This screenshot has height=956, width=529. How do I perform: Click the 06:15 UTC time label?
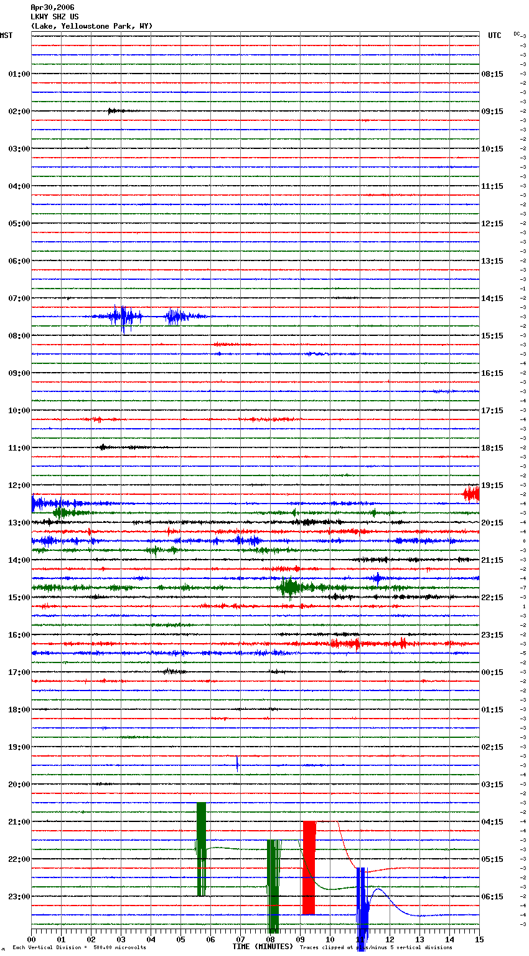coord(492,897)
